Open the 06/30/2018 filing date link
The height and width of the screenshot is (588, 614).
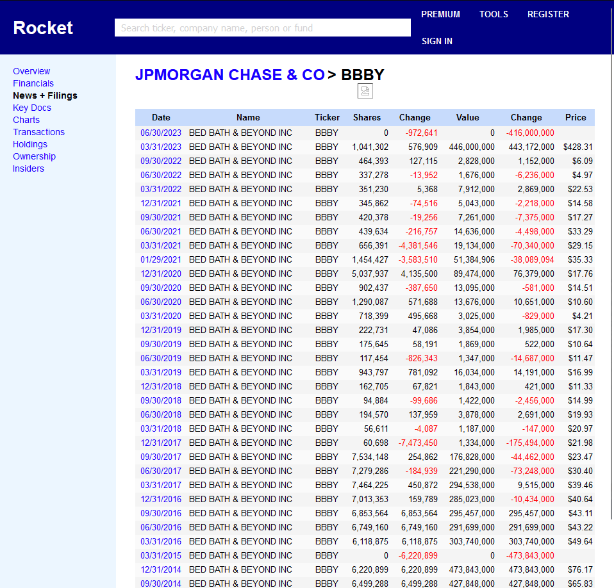pyautogui.click(x=161, y=414)
